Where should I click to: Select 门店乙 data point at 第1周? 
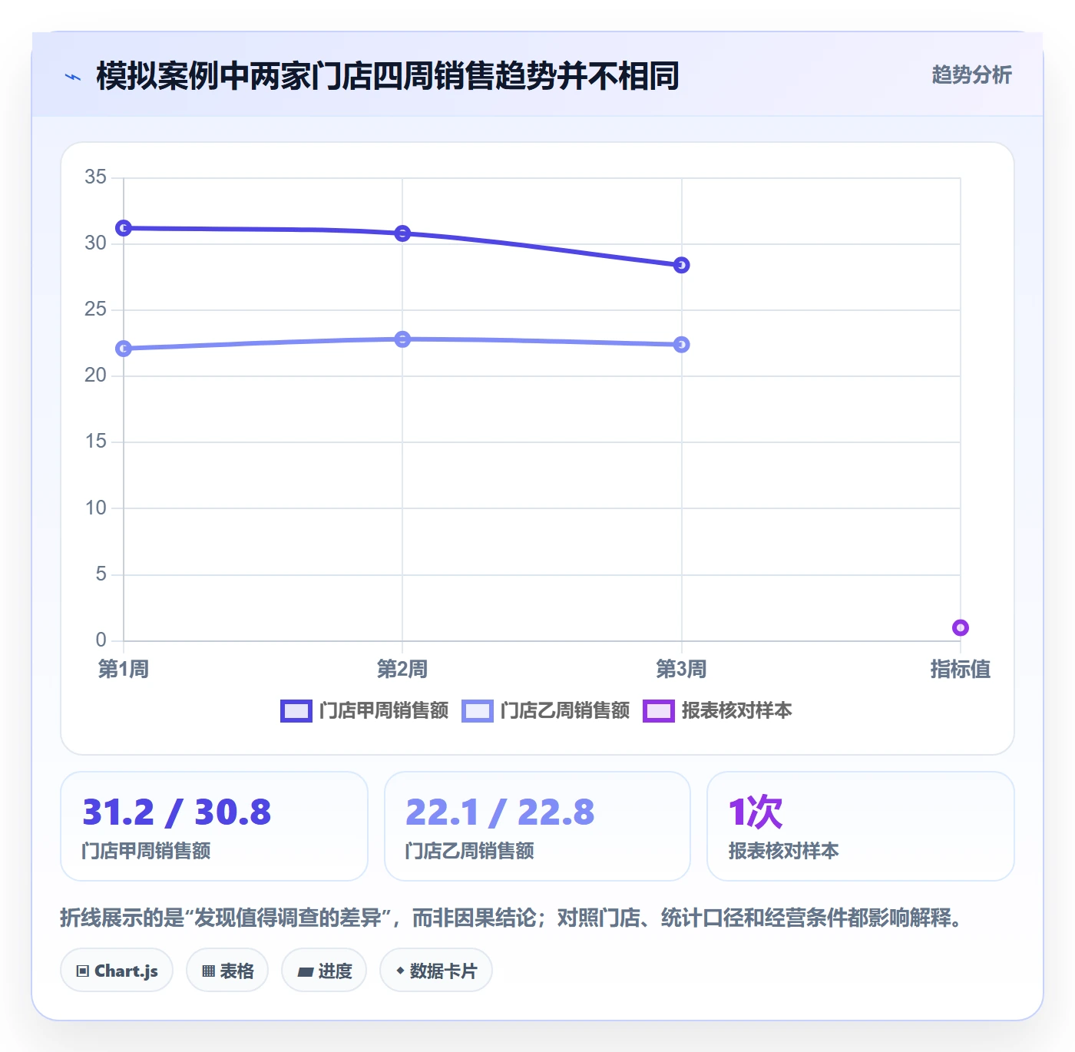[x=124, y=349]
